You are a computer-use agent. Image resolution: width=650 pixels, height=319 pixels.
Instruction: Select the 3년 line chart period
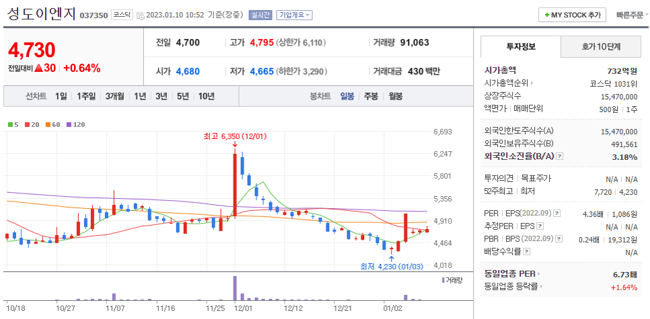[x=161, y=97]
